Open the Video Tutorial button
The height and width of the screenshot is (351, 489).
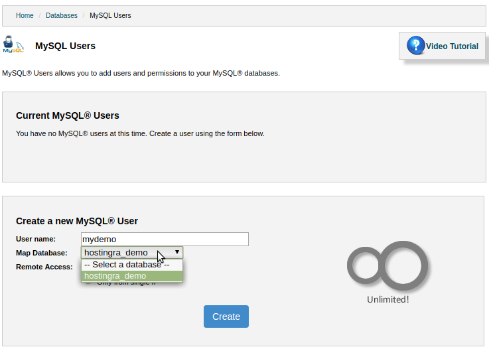442,46
